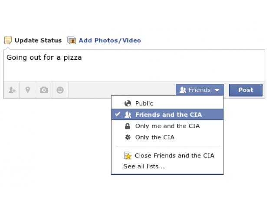Click the Add Photos/Video picture icon

72,40
